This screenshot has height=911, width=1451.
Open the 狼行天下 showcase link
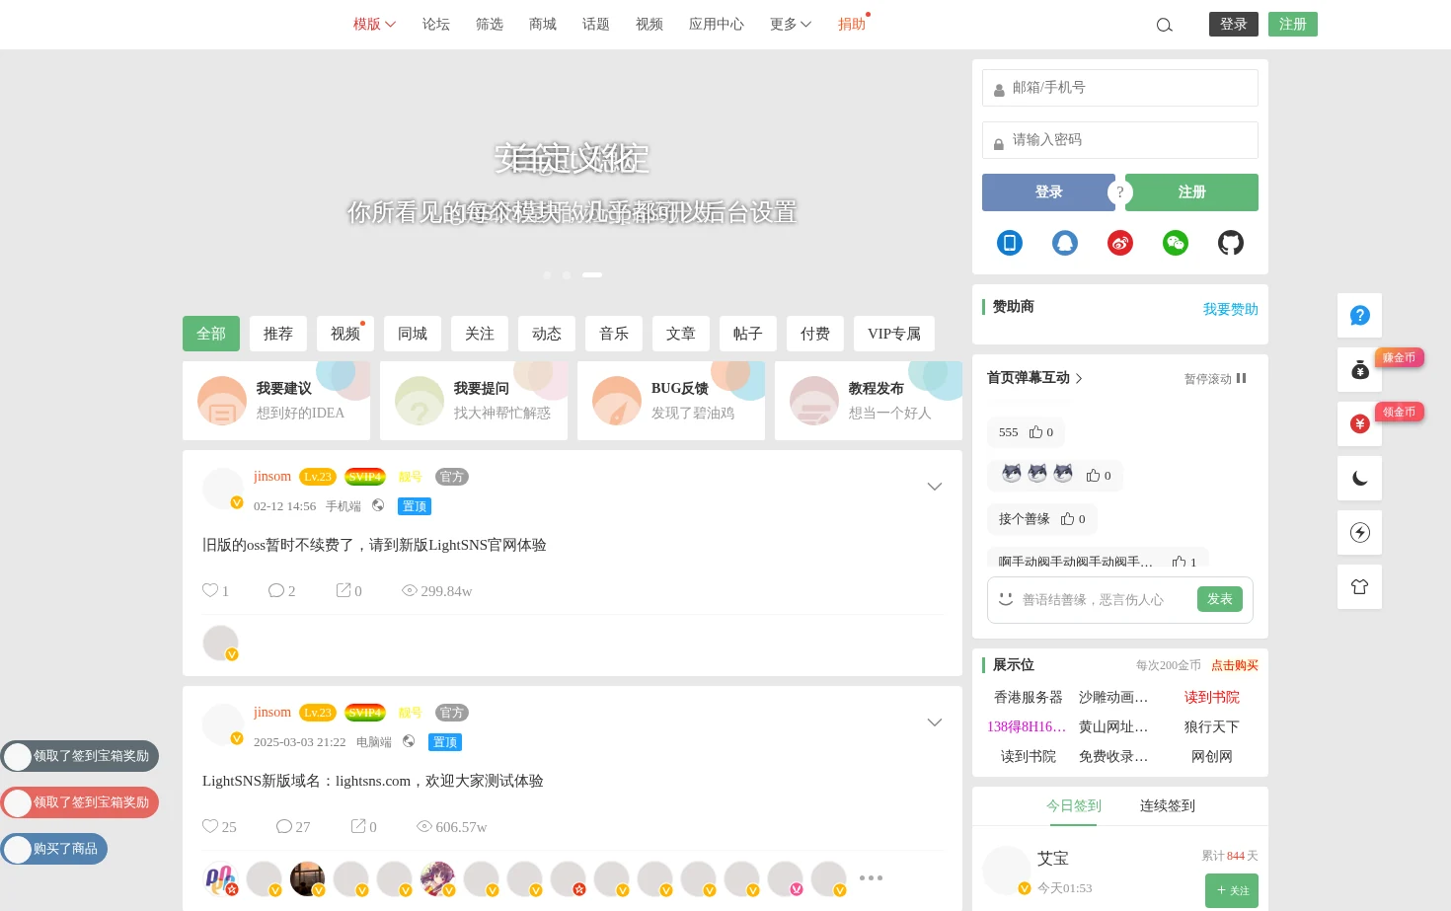[1212, 727]
